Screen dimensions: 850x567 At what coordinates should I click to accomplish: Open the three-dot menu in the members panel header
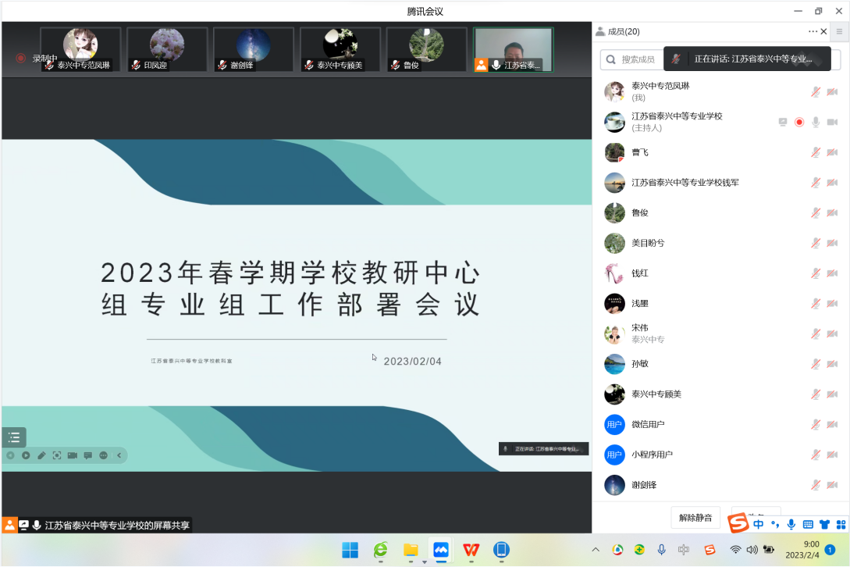point(813,31)
